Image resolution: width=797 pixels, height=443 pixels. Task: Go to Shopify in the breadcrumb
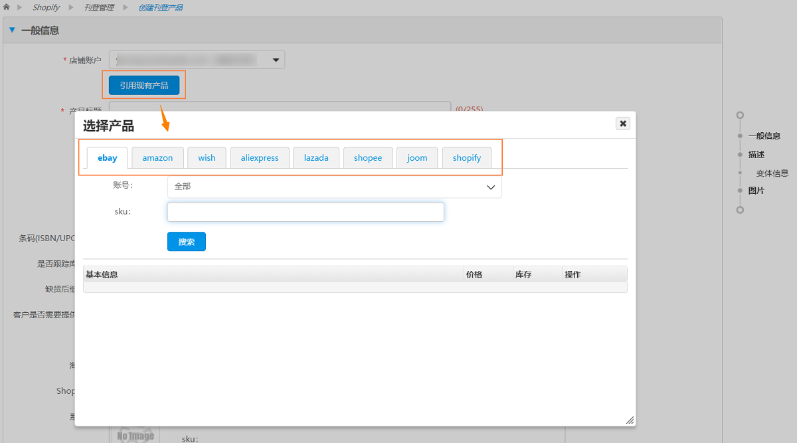[46, 7]
